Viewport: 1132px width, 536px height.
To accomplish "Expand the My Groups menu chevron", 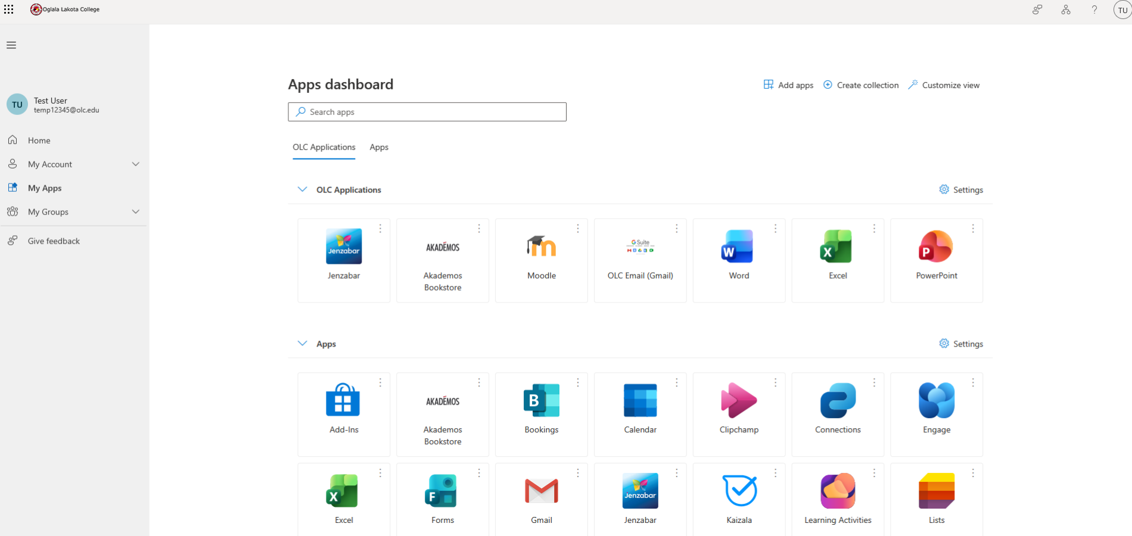I will 136,212.
